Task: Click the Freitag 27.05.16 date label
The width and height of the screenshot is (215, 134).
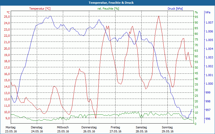Action: tap(115, 129)
